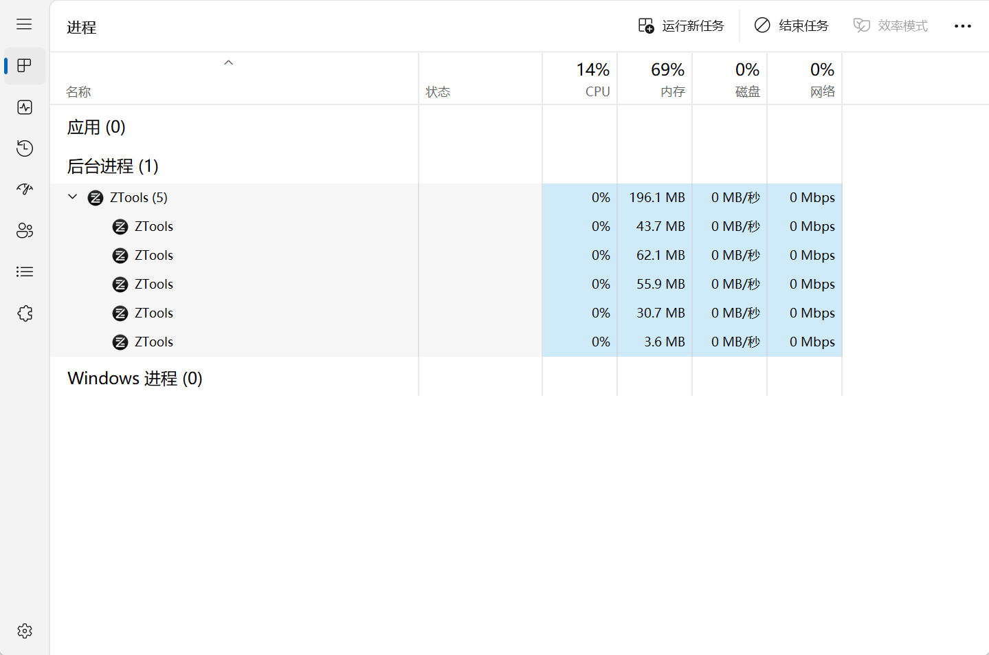Select the 应用 (0) group heading
This screenshot has width=989, height=655.
tap(96, 127)
